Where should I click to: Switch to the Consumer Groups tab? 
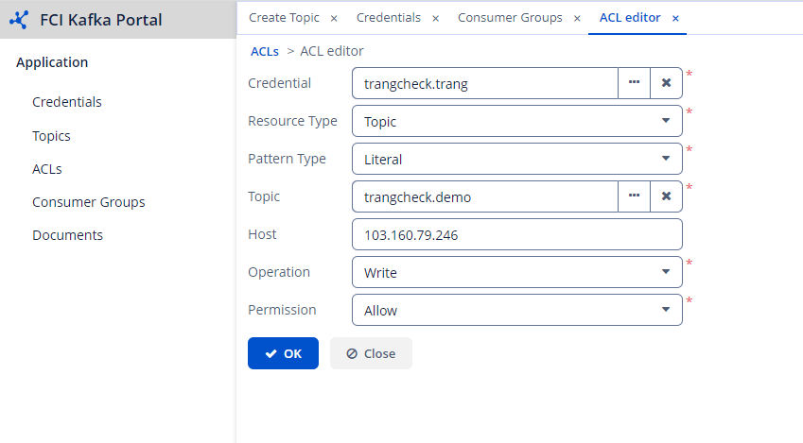[510, 18]
